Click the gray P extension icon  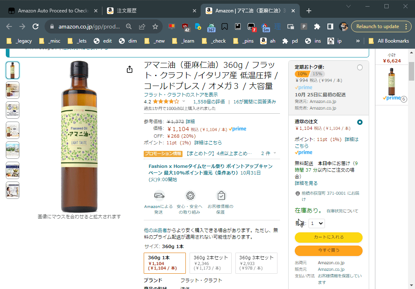[304, 26]
